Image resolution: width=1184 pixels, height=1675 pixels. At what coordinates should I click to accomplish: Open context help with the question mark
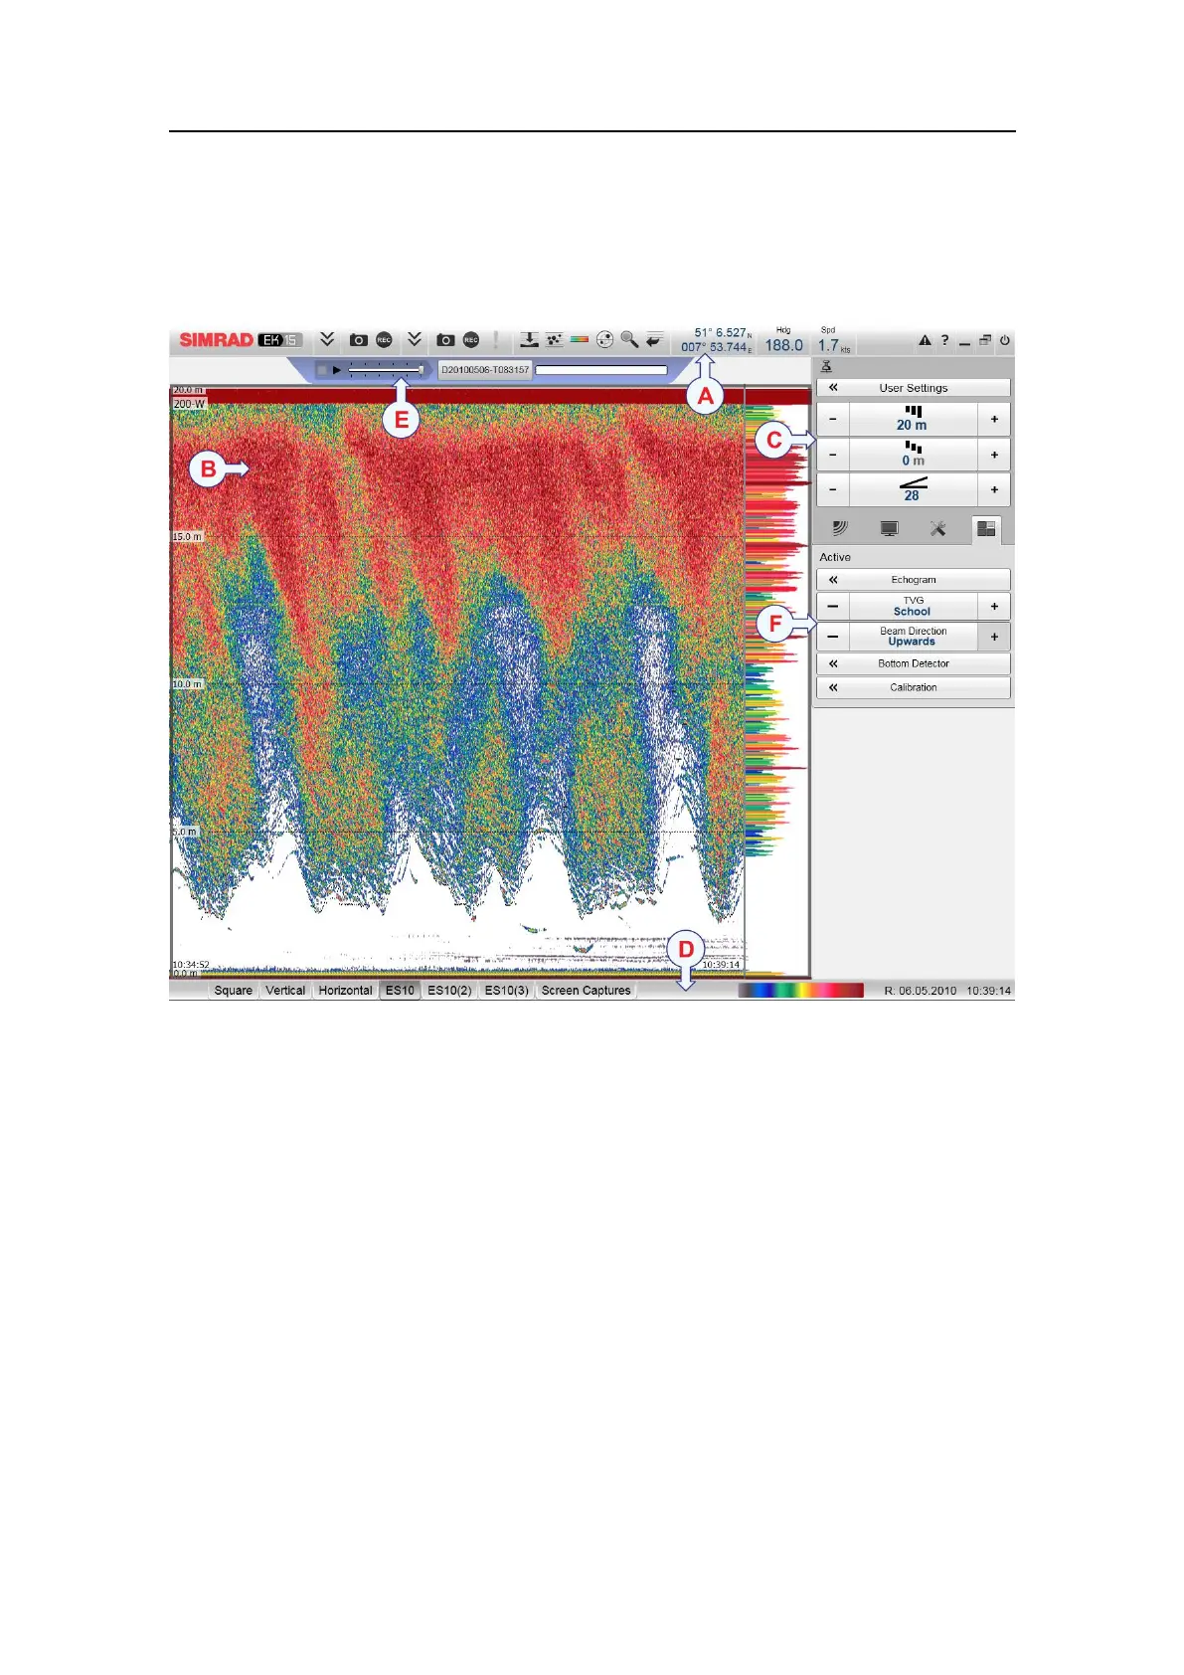tap(944, 340)
